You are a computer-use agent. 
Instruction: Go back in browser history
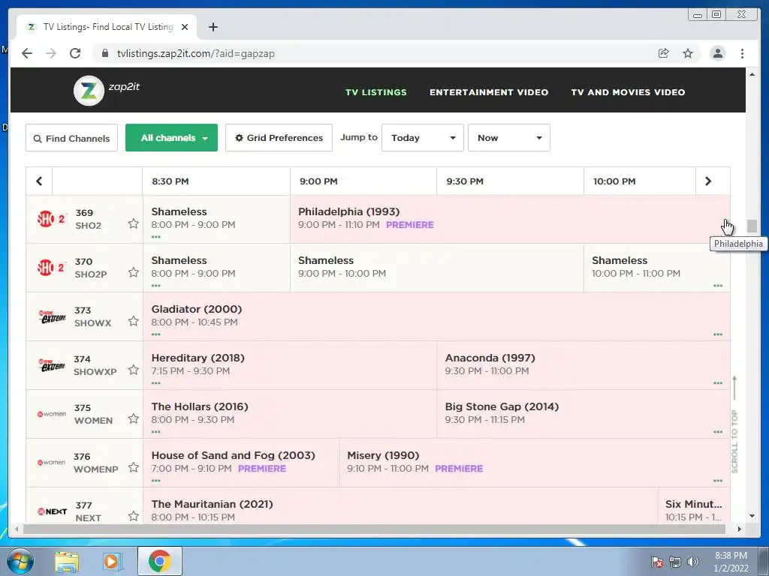coord(27,53)
